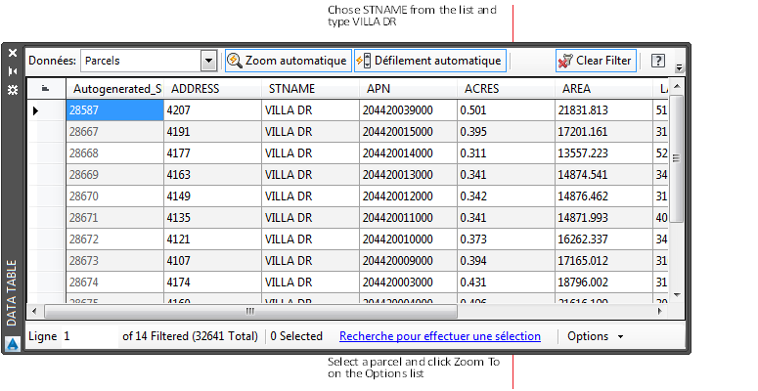Sort by Autogenerated_S column header
Viewport: 758px width, 391px height.
(x=115, y=89)
